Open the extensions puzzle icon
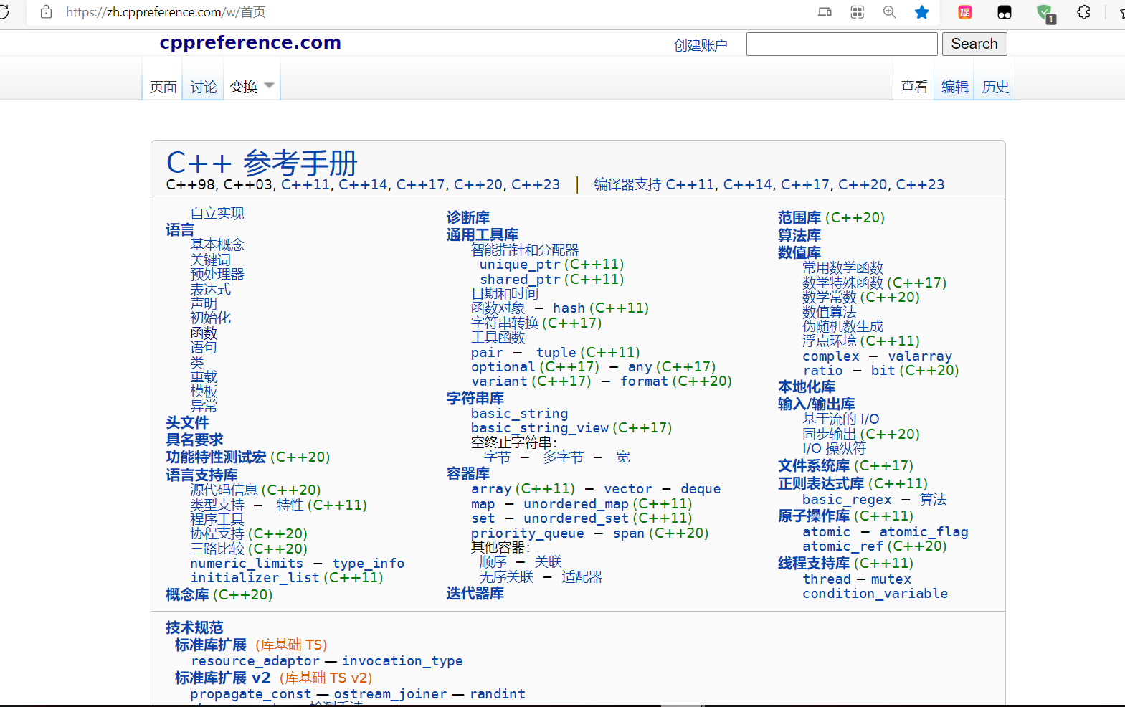The width and height of the screenshot is (1125, 707). 1084,12
